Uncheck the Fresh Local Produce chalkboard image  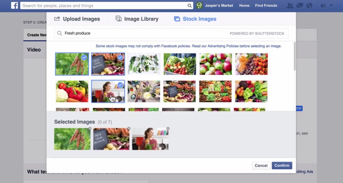coord(120,57)
